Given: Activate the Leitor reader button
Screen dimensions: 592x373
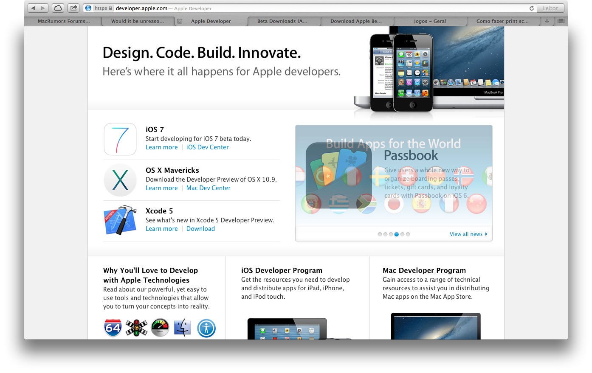Looking at the screenshot, I should pyautogui.click(x=550, y=8).
